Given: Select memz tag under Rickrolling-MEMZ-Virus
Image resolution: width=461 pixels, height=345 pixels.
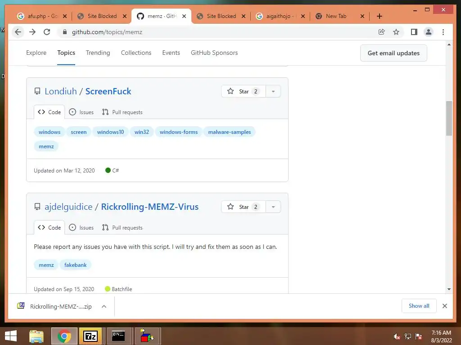Looking at the screenshot, I should coord(46,265).
